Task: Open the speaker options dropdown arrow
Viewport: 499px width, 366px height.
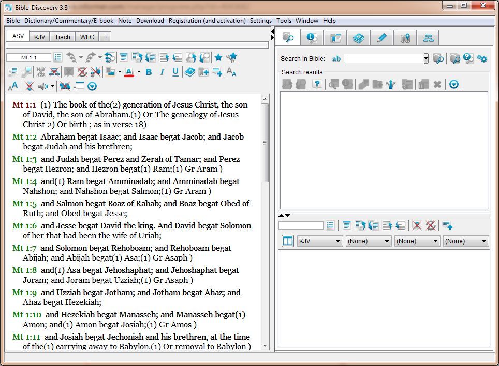Action: (x=52, y=86)
